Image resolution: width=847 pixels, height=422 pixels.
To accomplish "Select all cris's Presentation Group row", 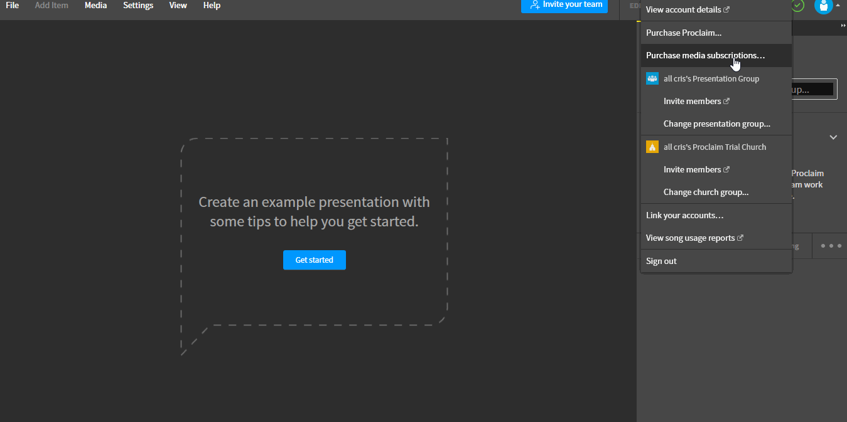I will coord(716,78).
